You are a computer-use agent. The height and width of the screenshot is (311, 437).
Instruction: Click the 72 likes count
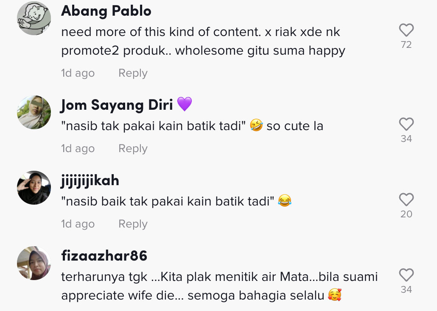point(406,45)
